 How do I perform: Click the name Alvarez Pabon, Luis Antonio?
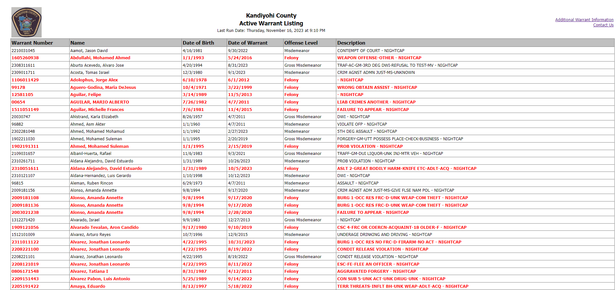pyautogui.click(x=100, y=279)
